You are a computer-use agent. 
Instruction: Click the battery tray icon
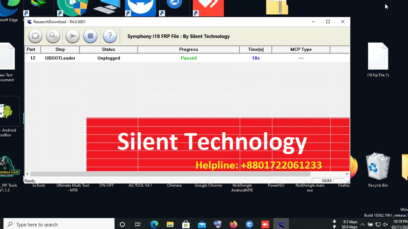(x=370, y=225)
